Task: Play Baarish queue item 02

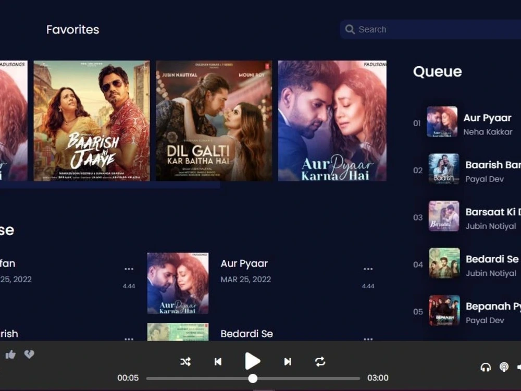Action: pyautogui.click(x=466, y=169)
